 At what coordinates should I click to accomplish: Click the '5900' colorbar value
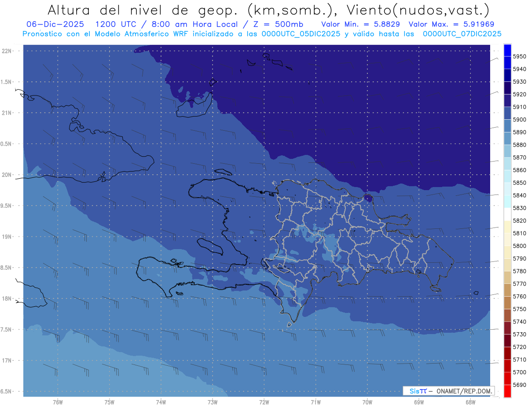click(x=519, y=119)
